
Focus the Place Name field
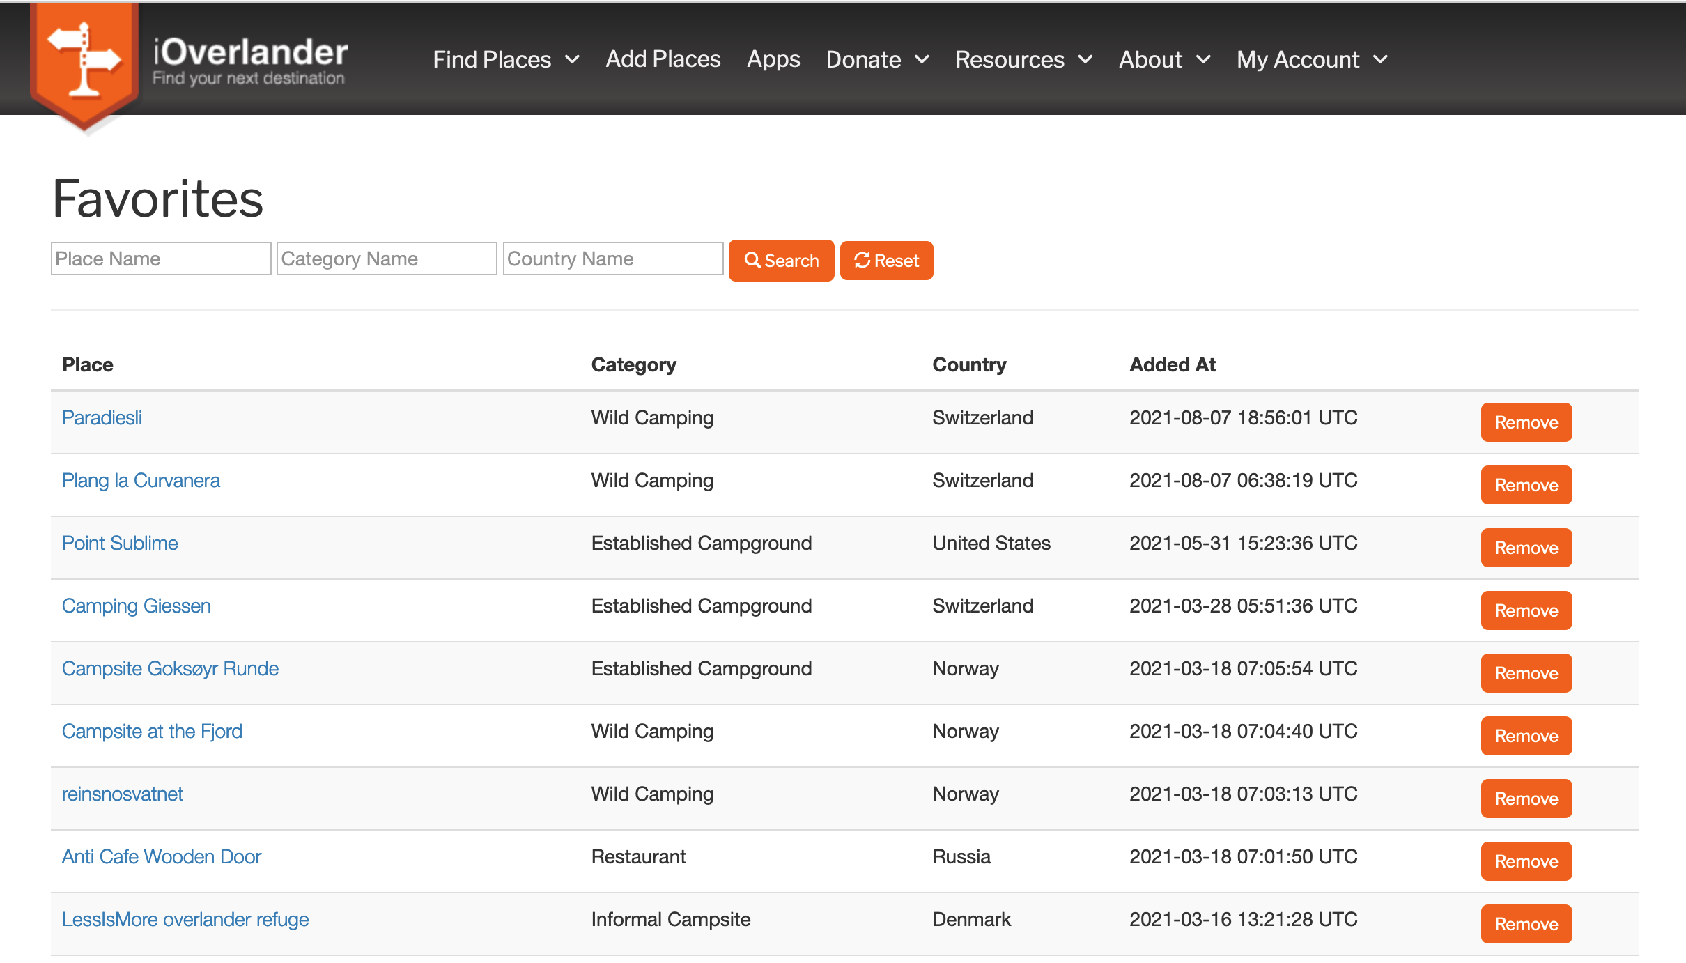pos(161,259)
